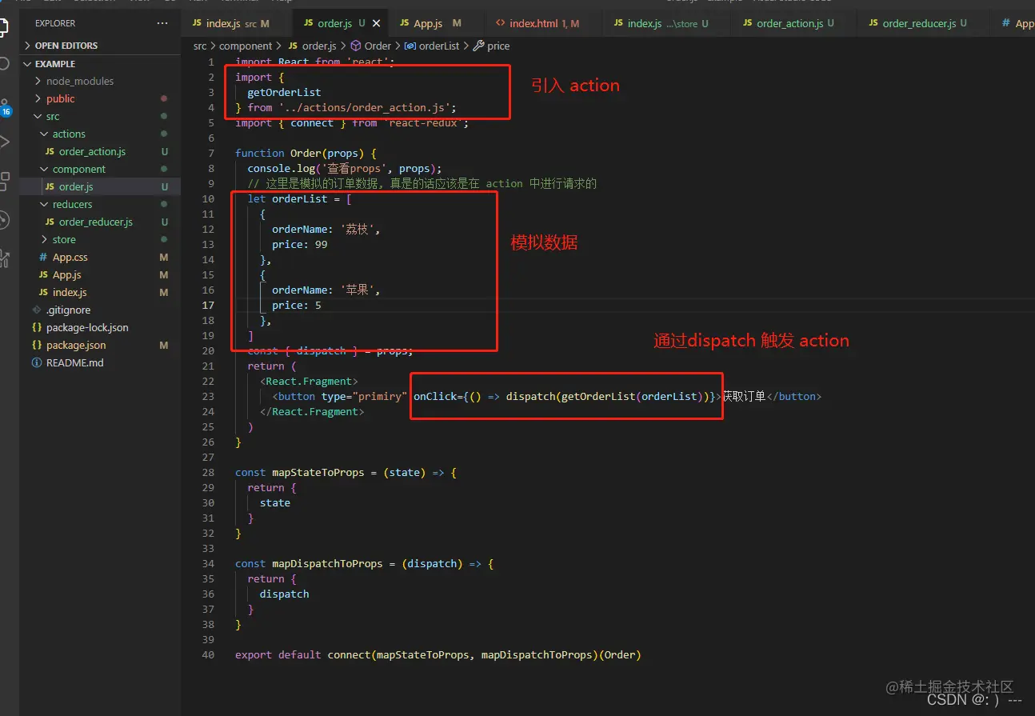Click the console.log statement on line 8
The height and width of the screenshot is (716, 1035).
tap(345, 168)
